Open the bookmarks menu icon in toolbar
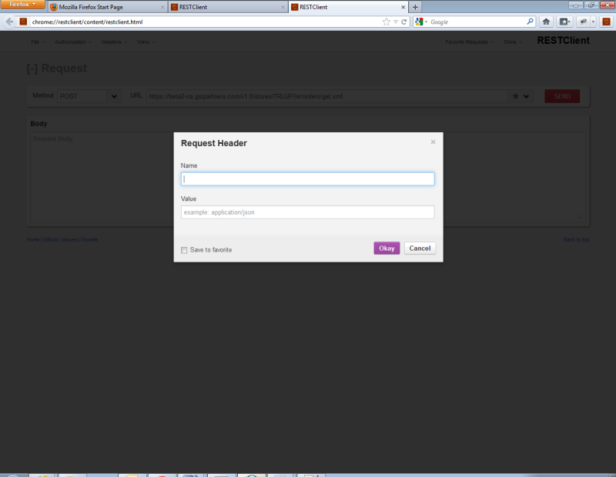Viewport: 616px width, 477px height. (x=565, y=22)
